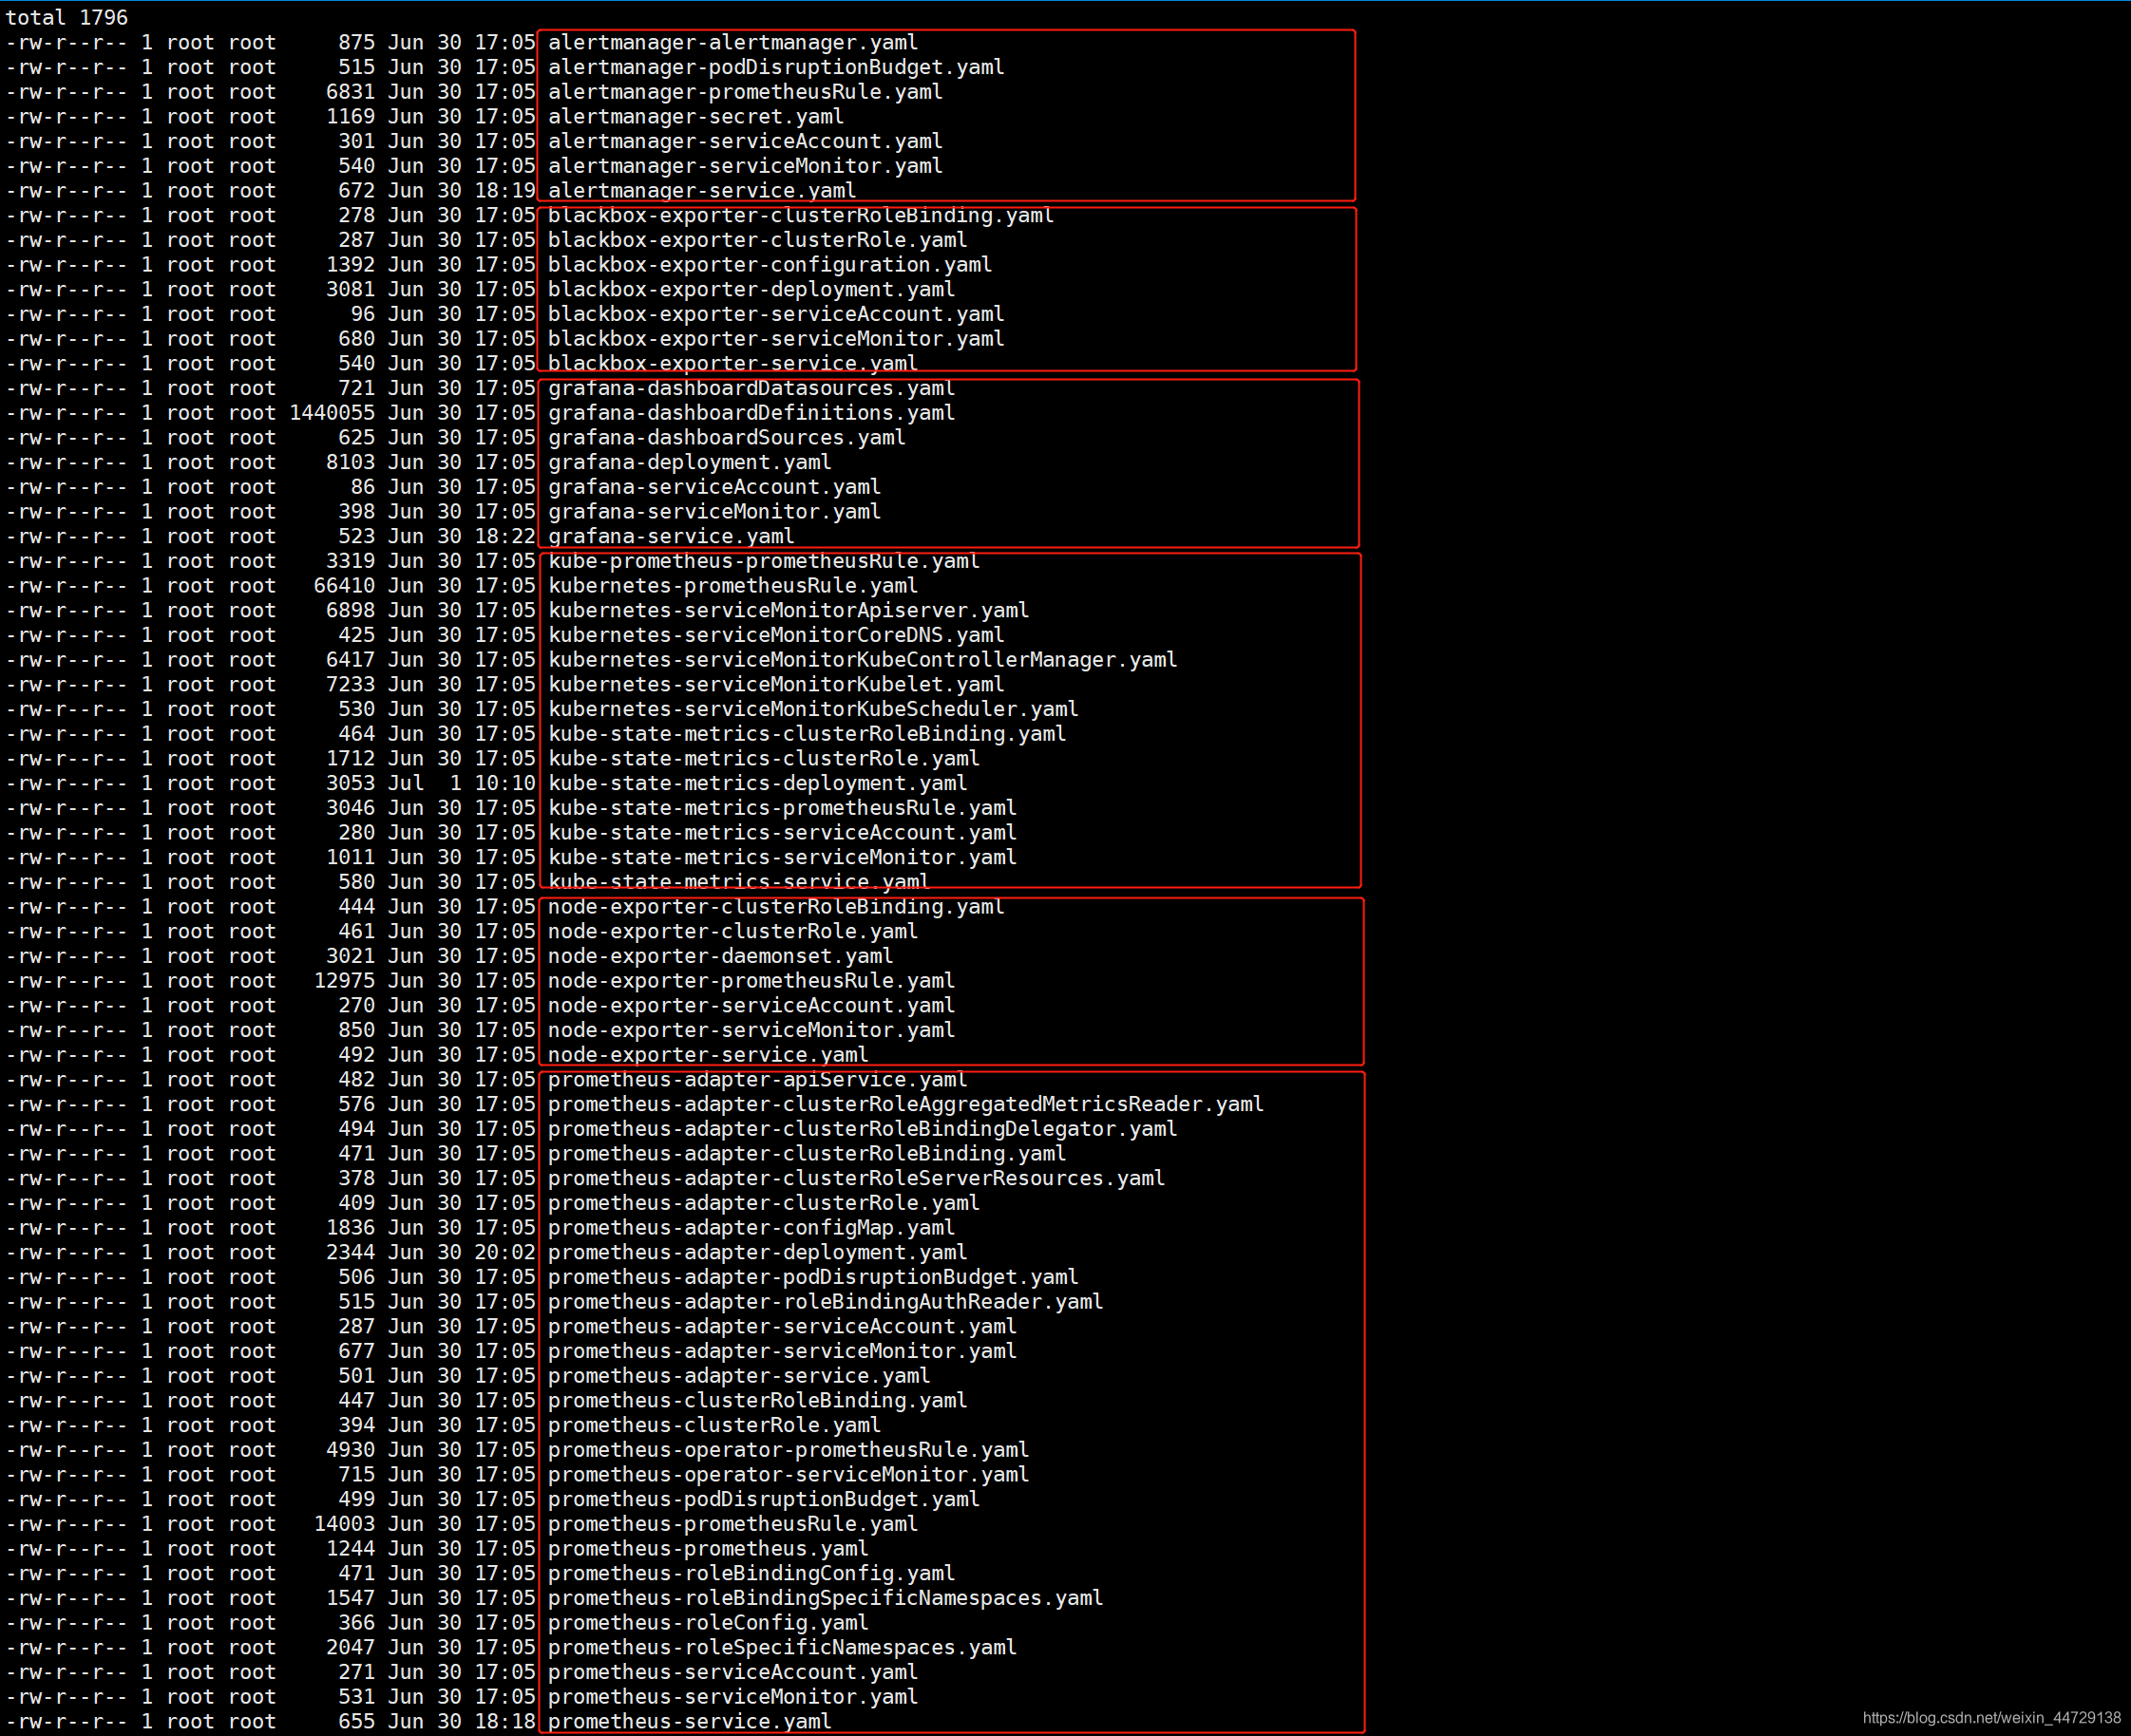Select grafana-serviceAccount.yaml
The width and height of the screenshot is (2131, 1736).
[714, 486]
